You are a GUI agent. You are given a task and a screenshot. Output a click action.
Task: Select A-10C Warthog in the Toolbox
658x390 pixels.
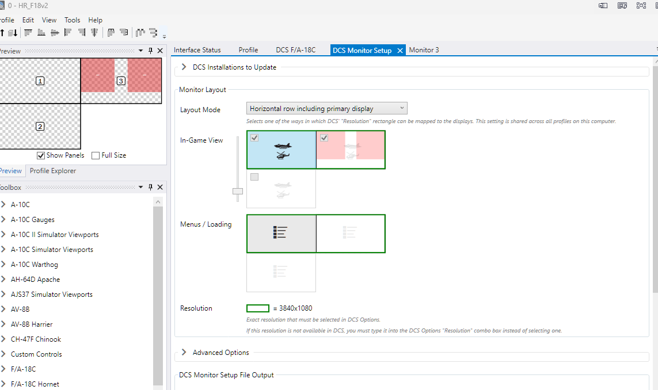35,264
